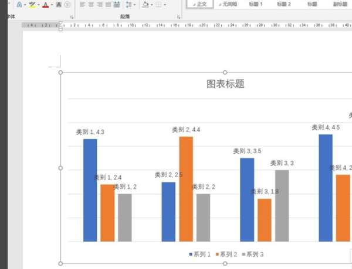Open the font color dropdown arrow
This screenshot has width=352, height=269.
(x=52, y=5)
